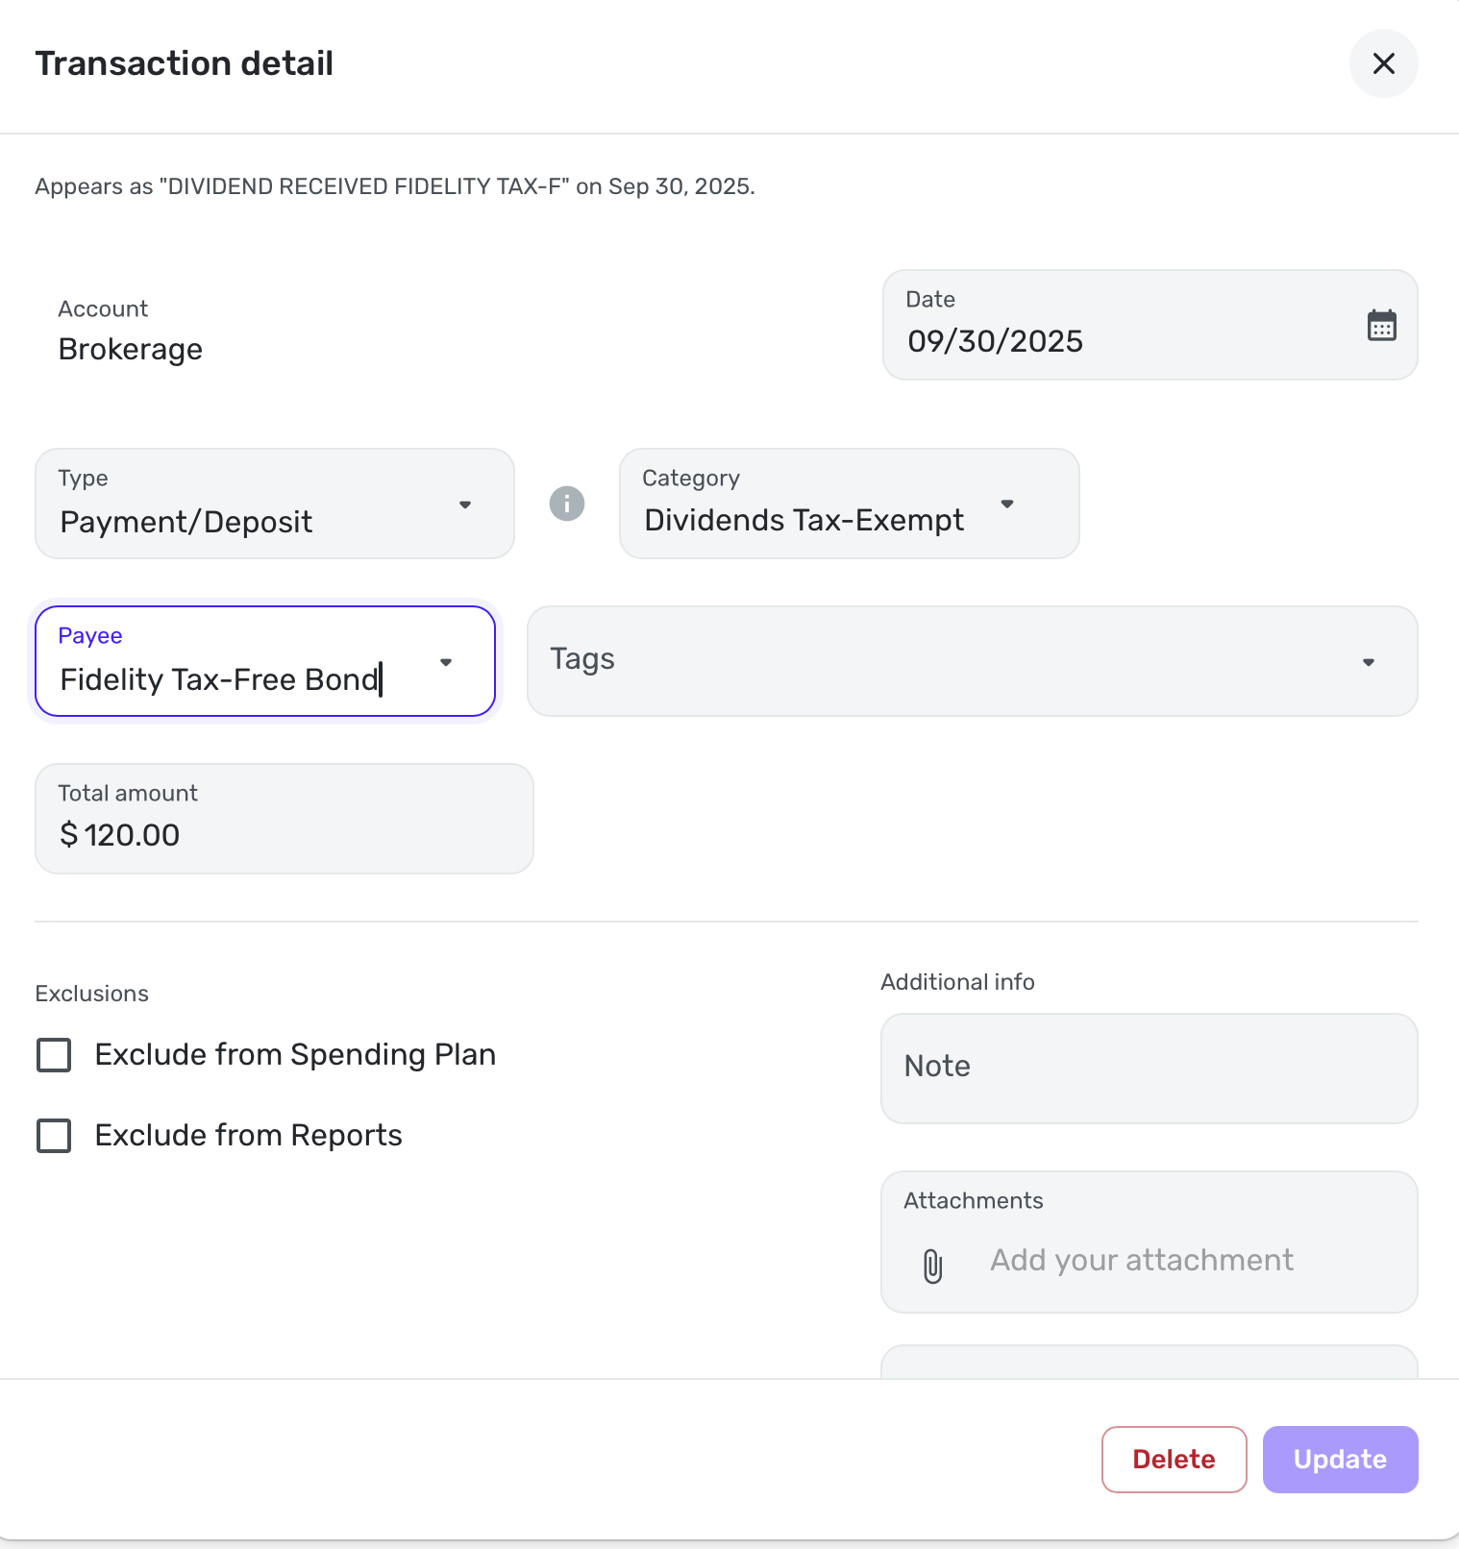Close the Transaction detail dialog
Screen dimensions: 1459x1549
point(1383,63)
